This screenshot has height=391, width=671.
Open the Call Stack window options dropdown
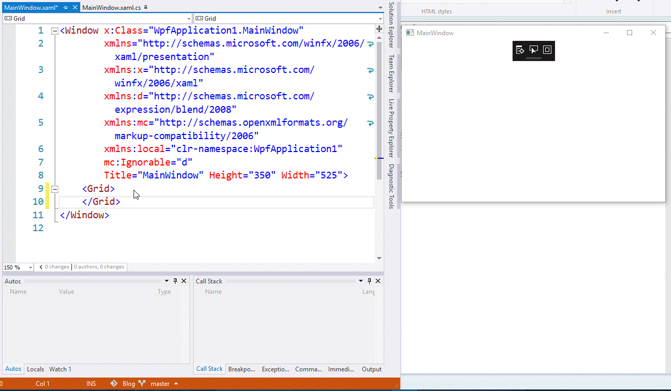(x=360, y=281)
